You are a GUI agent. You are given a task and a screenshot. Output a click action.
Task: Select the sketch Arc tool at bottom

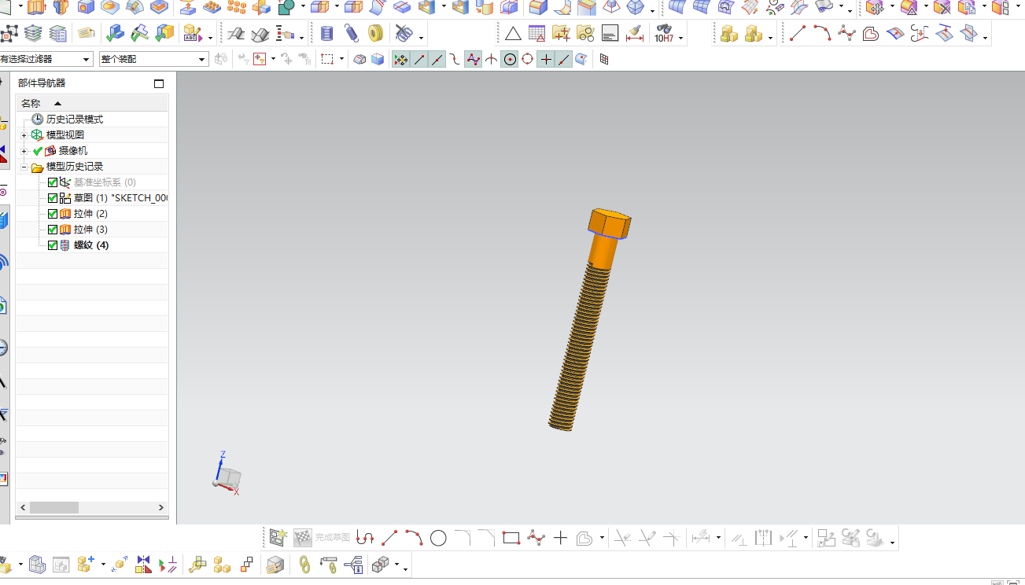coord(414,538)
